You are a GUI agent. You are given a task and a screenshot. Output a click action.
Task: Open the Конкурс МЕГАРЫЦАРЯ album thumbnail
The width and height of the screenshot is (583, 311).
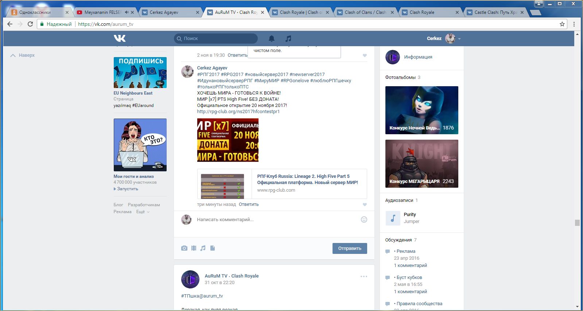point(421,164)
